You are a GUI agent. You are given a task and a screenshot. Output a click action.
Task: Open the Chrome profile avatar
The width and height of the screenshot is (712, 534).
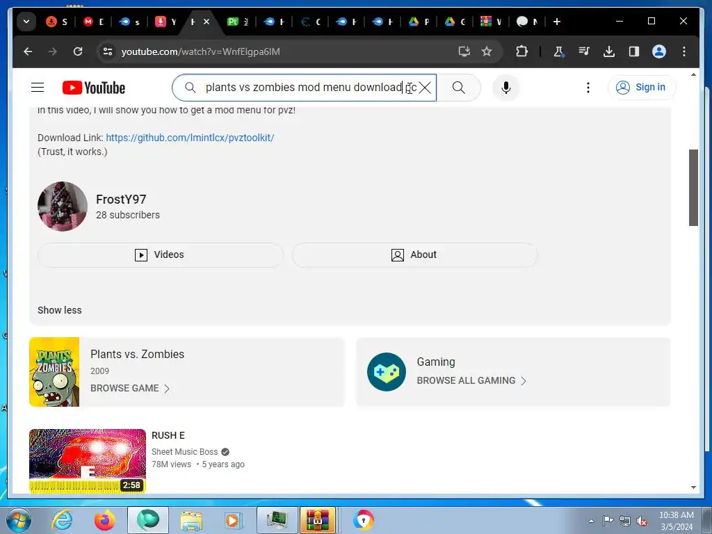click(659, 51)
